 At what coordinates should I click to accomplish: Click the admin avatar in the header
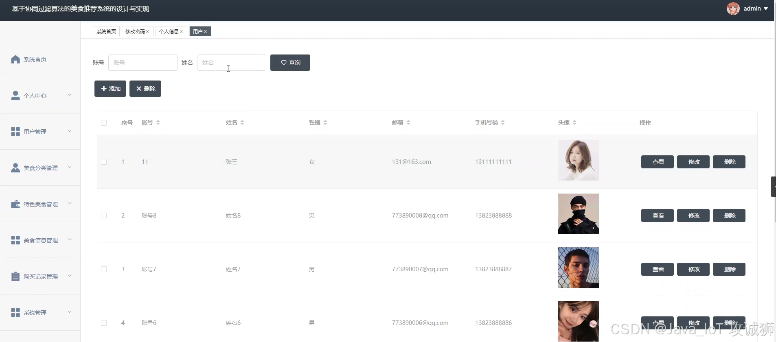pyautogui.click(x=733, y=9)
